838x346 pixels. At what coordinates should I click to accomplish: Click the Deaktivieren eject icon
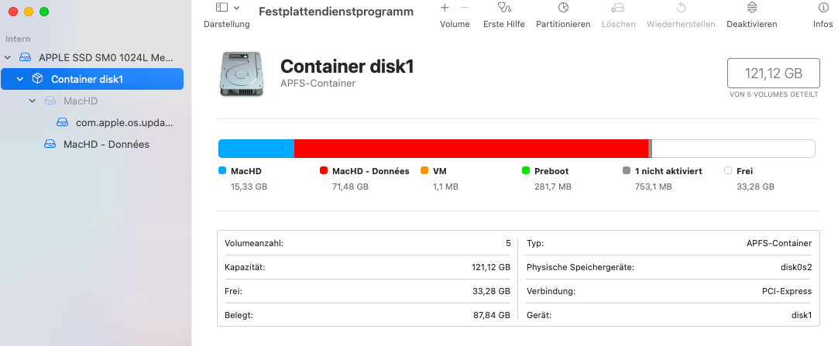click(751, 8)
